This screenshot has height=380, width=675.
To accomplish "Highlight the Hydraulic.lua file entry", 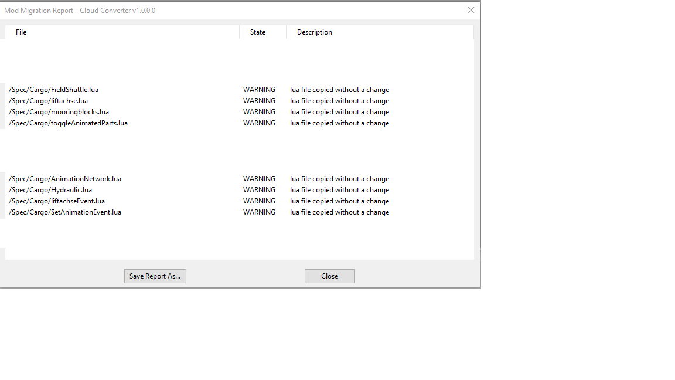I will tap(50, 190).
